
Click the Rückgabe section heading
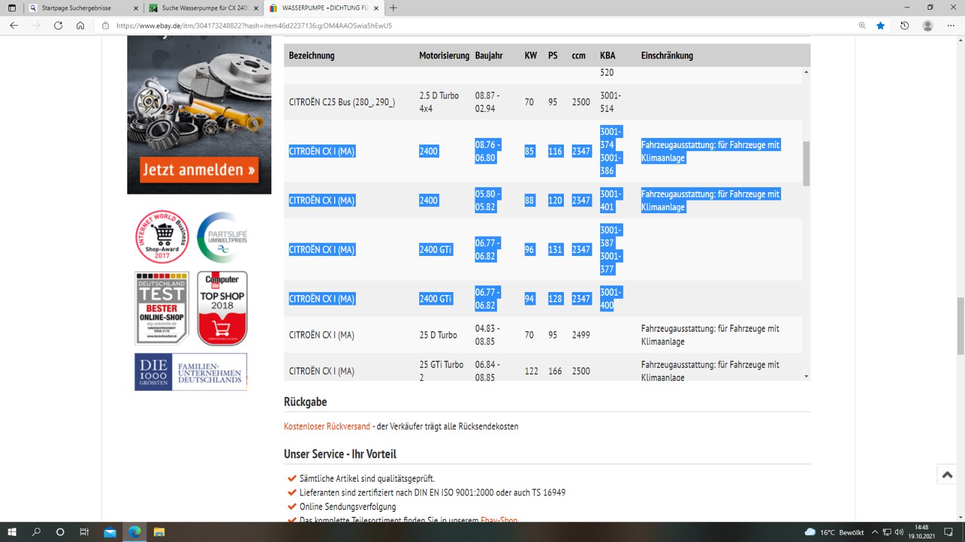click(x=306, y=402)
